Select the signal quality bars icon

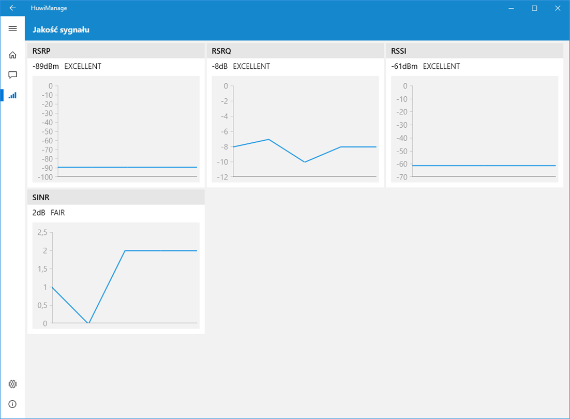13,95
